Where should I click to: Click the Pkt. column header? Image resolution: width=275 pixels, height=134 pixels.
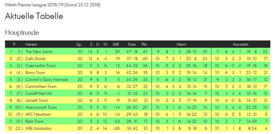click(x=144, y=44)
